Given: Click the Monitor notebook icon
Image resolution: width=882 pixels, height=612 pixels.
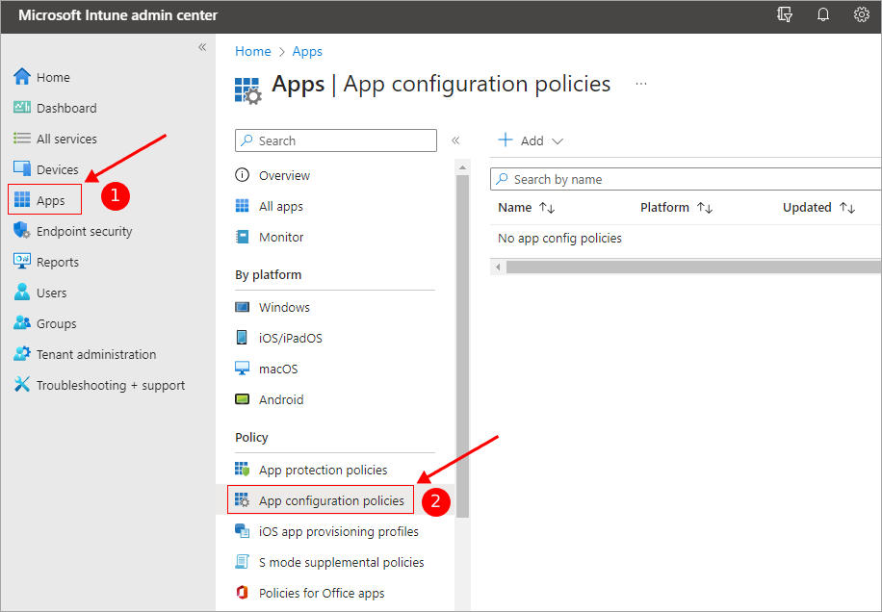Looking at the screenshot, I should point(242,237).
